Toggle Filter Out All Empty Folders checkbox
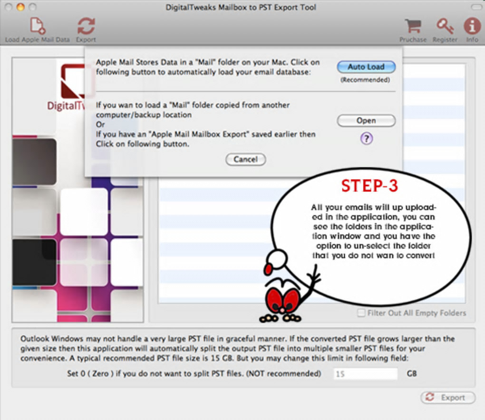This screenshot has height=420, width=485. tap(361, 313)
